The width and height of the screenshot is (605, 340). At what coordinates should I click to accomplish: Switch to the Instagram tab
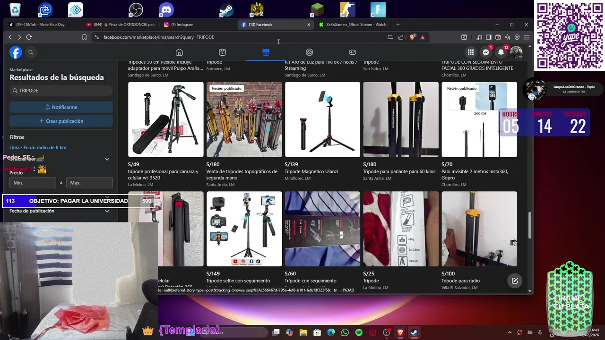click(198, 25)
